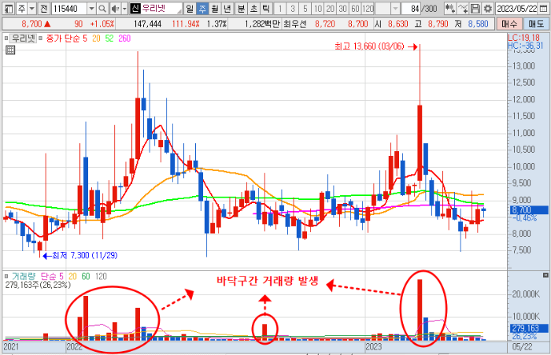551x355 pixels.
Task: Open chart settings gear icon
Action: [x=488, y=8]
